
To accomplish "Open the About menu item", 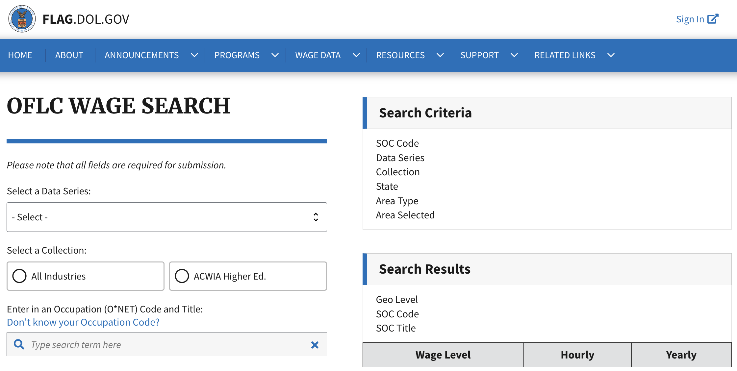I will pos(69,55).
